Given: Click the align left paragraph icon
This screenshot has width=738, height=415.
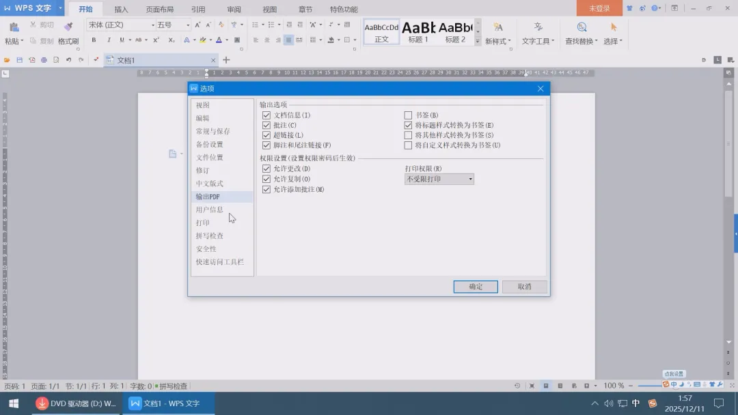Looking at the screenshot, I should (256, 40).
